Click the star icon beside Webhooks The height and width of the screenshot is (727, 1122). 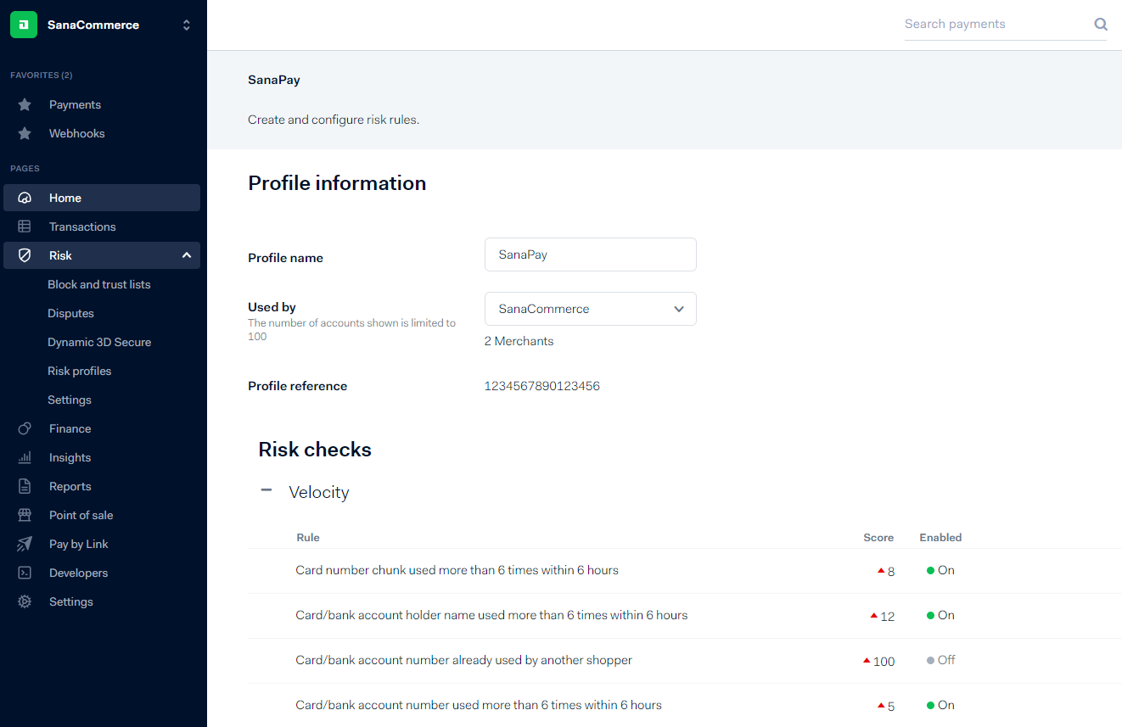[25, 133]
